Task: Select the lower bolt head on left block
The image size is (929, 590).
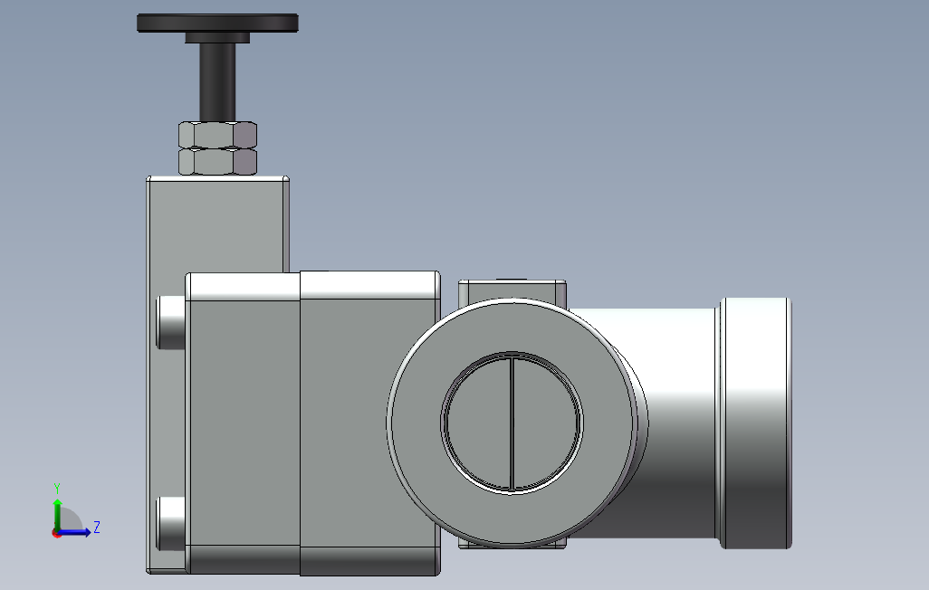Action: (x=171, y=523)
